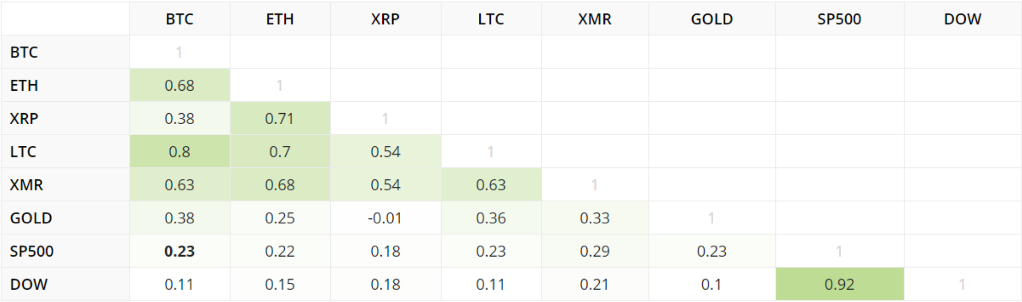
Task: Select the DOW column header
Action: tap(963, 19)
